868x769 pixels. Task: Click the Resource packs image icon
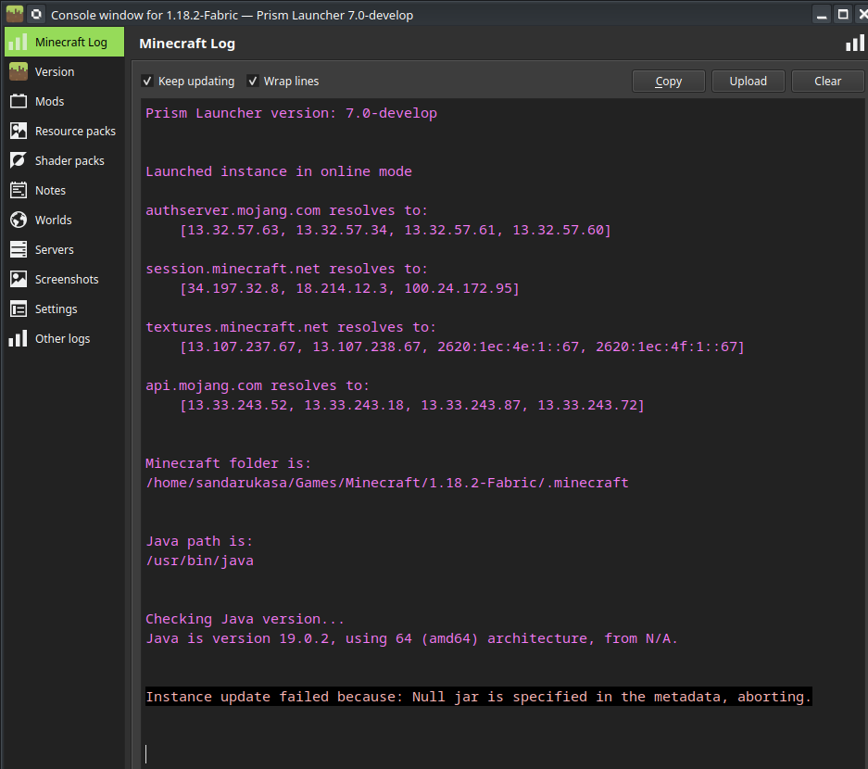pyautogui.click(x=19, y=132)
